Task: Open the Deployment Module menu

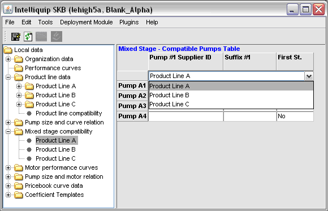Action: coord(87,22)
